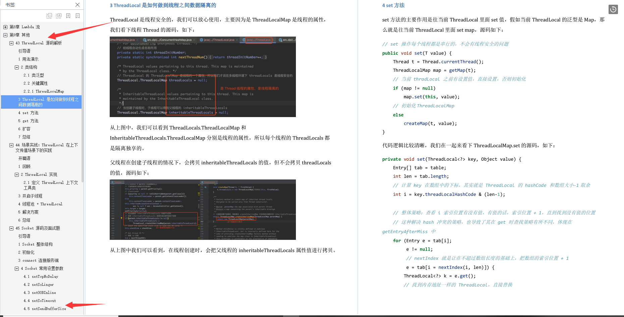
Task: Go to bookmark 3 开启子线程
Action: pos(30,196)
